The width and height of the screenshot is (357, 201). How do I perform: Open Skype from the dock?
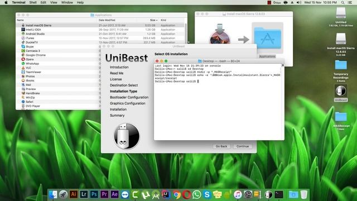(207, 195)
